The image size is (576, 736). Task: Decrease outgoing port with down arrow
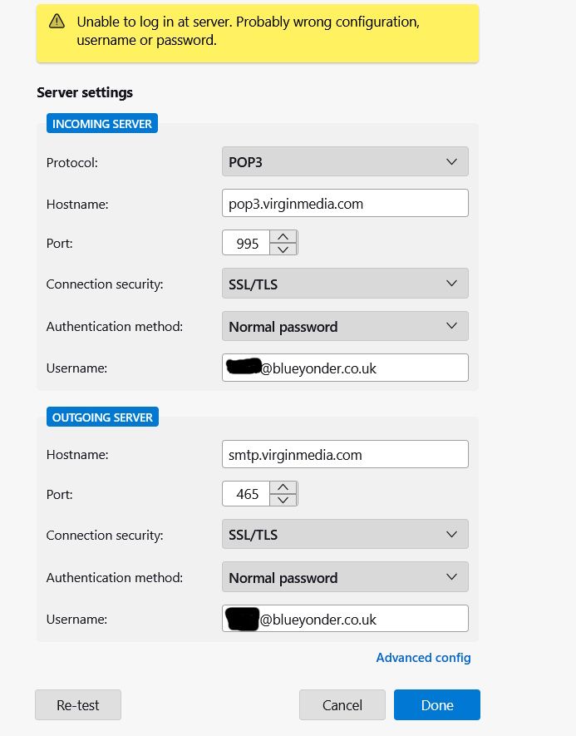283,500
